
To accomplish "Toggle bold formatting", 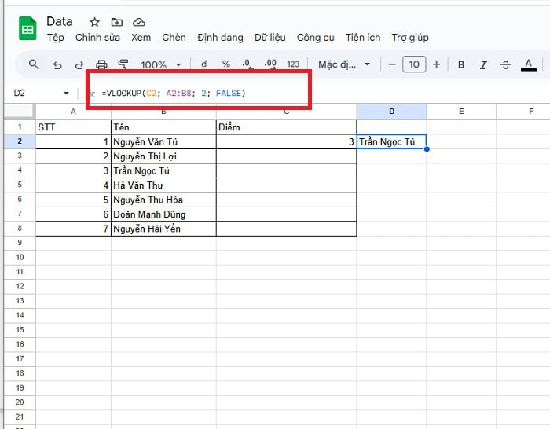I will (x=461, y=64).
